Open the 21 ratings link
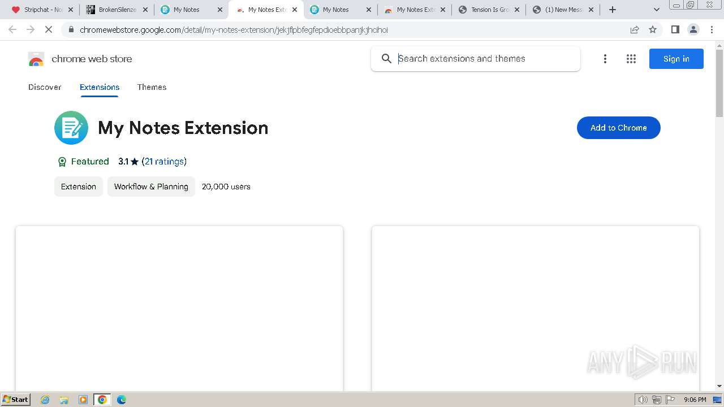 164,162
